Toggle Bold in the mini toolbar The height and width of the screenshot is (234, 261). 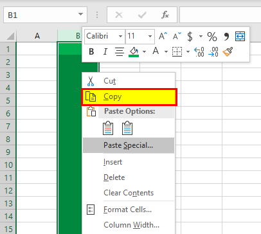91,51
